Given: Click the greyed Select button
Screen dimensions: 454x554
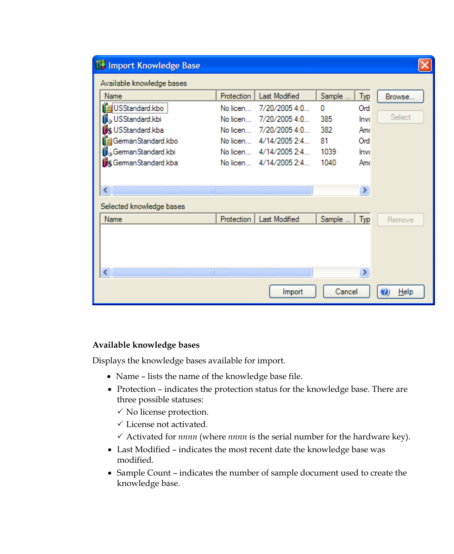Looking at the screenshot, I should point(400,117).
